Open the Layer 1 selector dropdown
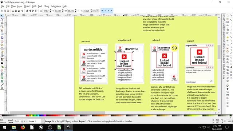Viewport: 233px width, 131px height. coord(43,121)
